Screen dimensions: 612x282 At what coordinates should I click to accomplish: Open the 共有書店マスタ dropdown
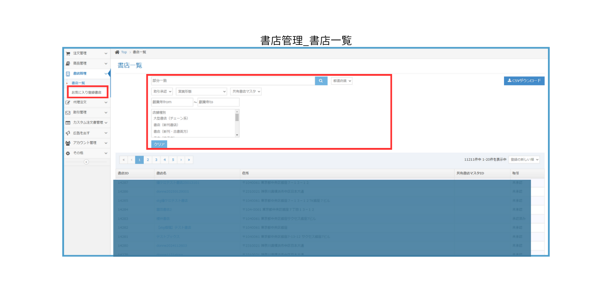point(246,91)
